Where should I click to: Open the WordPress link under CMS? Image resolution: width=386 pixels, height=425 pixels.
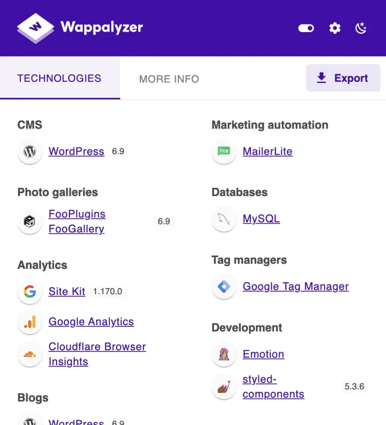tap(76, 151)
